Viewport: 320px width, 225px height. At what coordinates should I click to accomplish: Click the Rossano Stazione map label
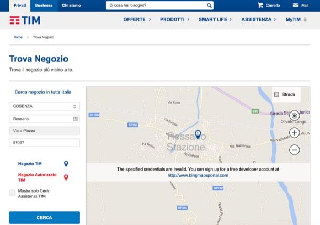[186, 142]
